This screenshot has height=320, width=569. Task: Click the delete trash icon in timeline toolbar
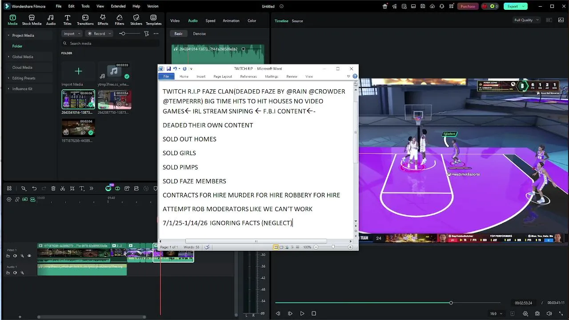[x=53, y=188]
